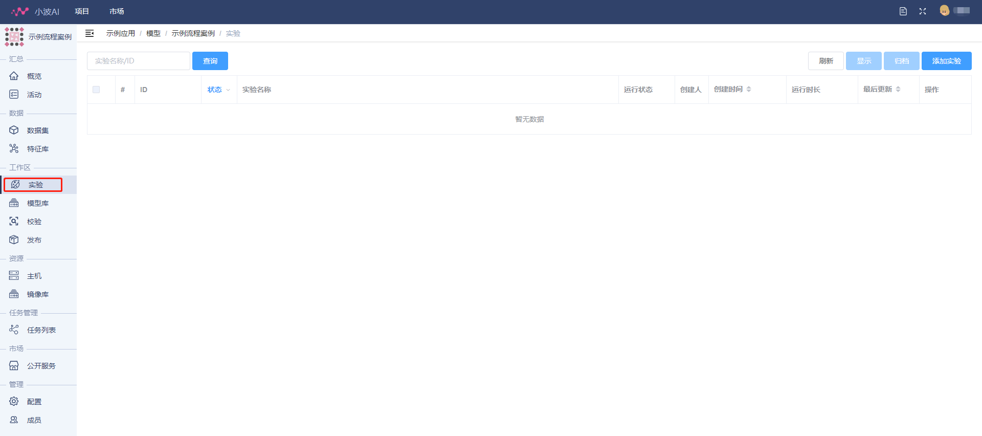Click the 创建人 column header

click(691, 90)
